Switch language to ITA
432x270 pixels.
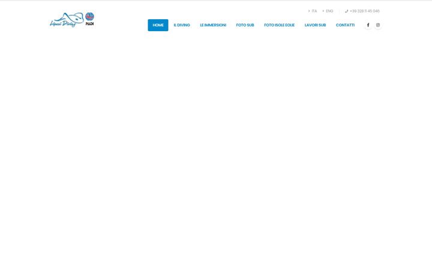click(313, 11)
